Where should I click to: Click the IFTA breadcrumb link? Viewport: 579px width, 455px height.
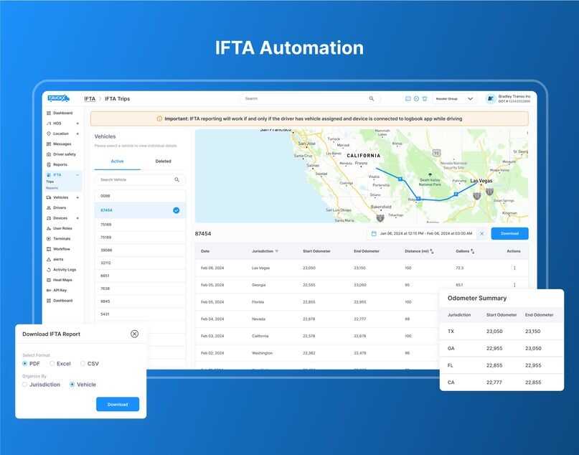pos(90,98)
